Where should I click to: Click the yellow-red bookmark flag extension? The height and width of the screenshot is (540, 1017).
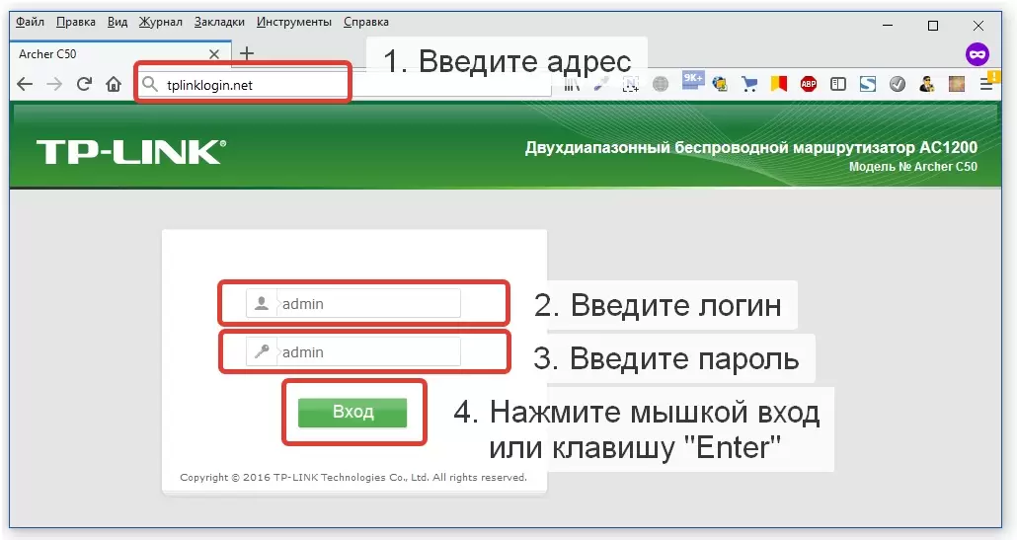click(778, 84)
